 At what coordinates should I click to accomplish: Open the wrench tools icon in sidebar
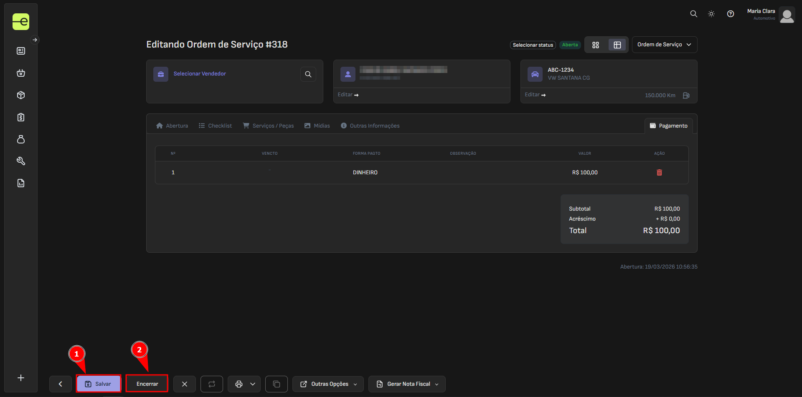click(21, 161)
